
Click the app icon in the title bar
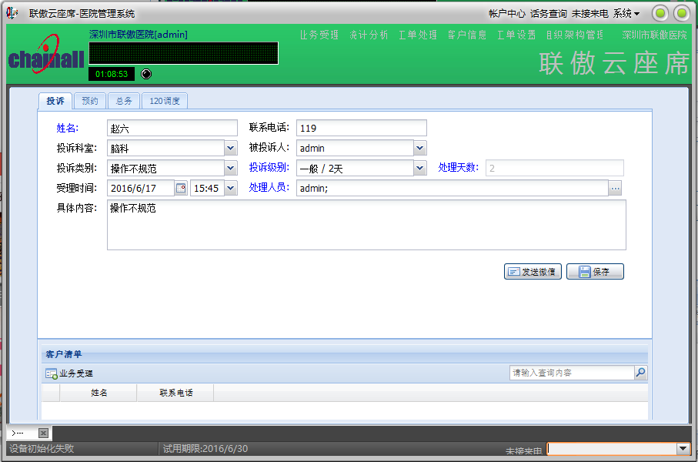(x=12, y=13)
